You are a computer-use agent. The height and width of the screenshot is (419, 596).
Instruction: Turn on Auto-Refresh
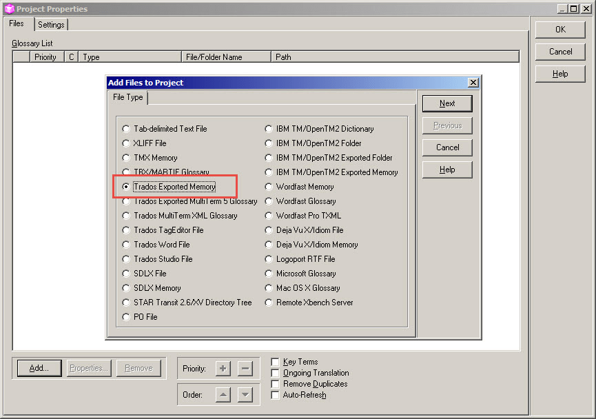pos(275,394)
